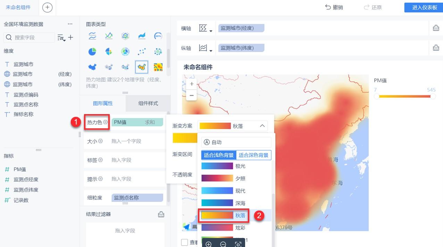This screenshot has height=247, width=443.
Task: Select 指标名称 dimension field
Action: tap(23, 114)
